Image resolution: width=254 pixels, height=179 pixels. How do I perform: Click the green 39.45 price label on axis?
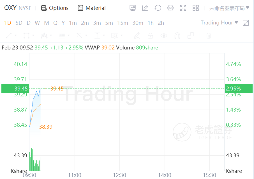click(x=15, y=89)
